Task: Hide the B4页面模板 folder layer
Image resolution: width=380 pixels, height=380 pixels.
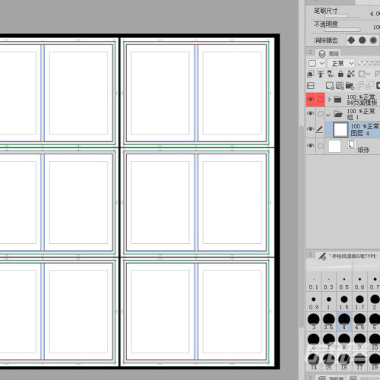Action: [311, 100]
